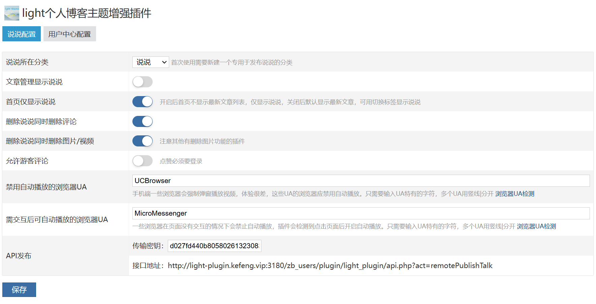
Task: Click the 保存 button
Action: tap(19, 290)
